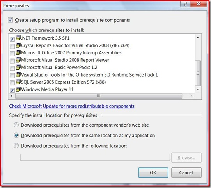
Task: Click the Windows Media Player 11 icon
Action: 18,89
